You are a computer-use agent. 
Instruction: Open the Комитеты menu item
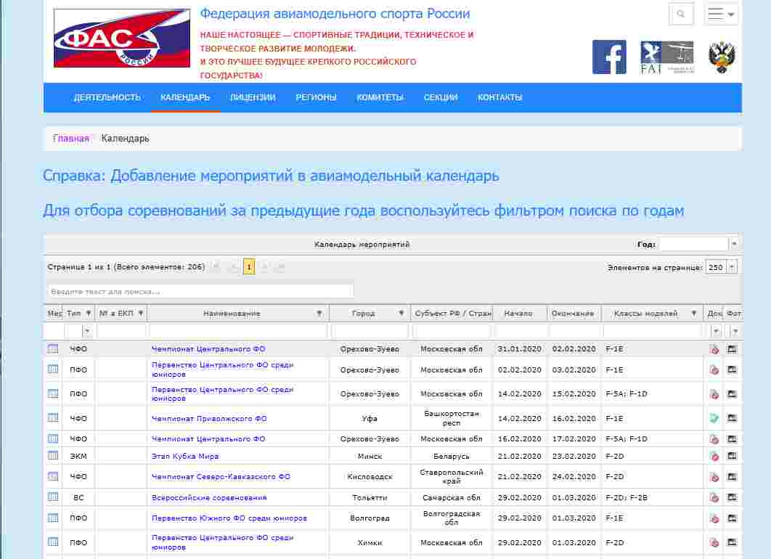(380, 97)
